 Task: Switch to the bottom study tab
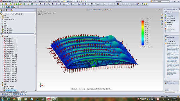coord(22,92)
